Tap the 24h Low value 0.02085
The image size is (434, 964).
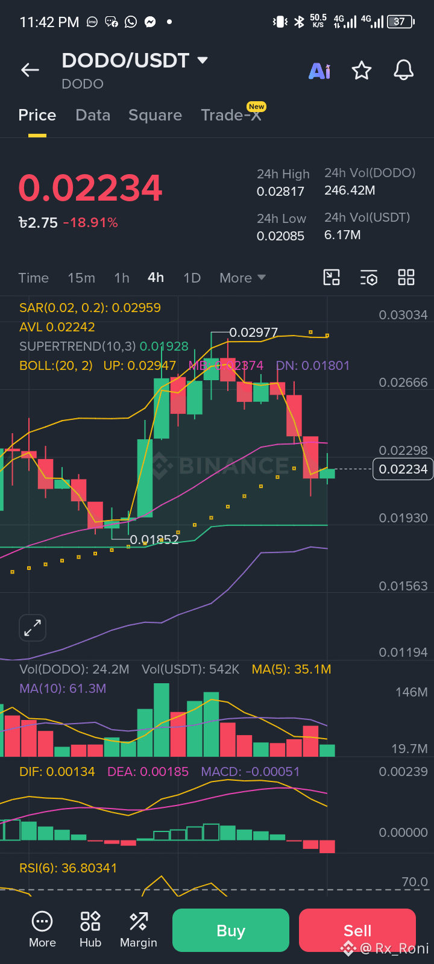point(280,236)
